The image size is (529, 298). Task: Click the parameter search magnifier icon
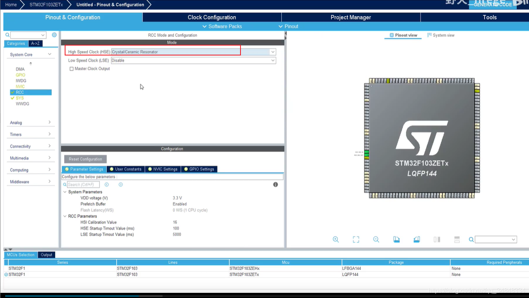(x=65, y=185)
